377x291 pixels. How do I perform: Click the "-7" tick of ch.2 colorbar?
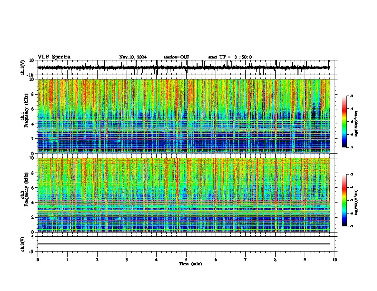coord(351,226)
